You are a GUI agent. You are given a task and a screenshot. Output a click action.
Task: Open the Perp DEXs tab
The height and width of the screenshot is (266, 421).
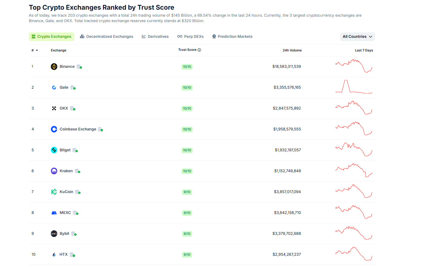coord(191,36)
